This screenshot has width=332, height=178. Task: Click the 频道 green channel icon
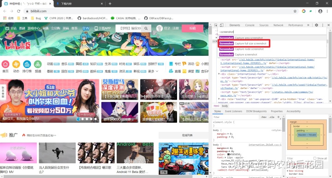tap(38, 64)
